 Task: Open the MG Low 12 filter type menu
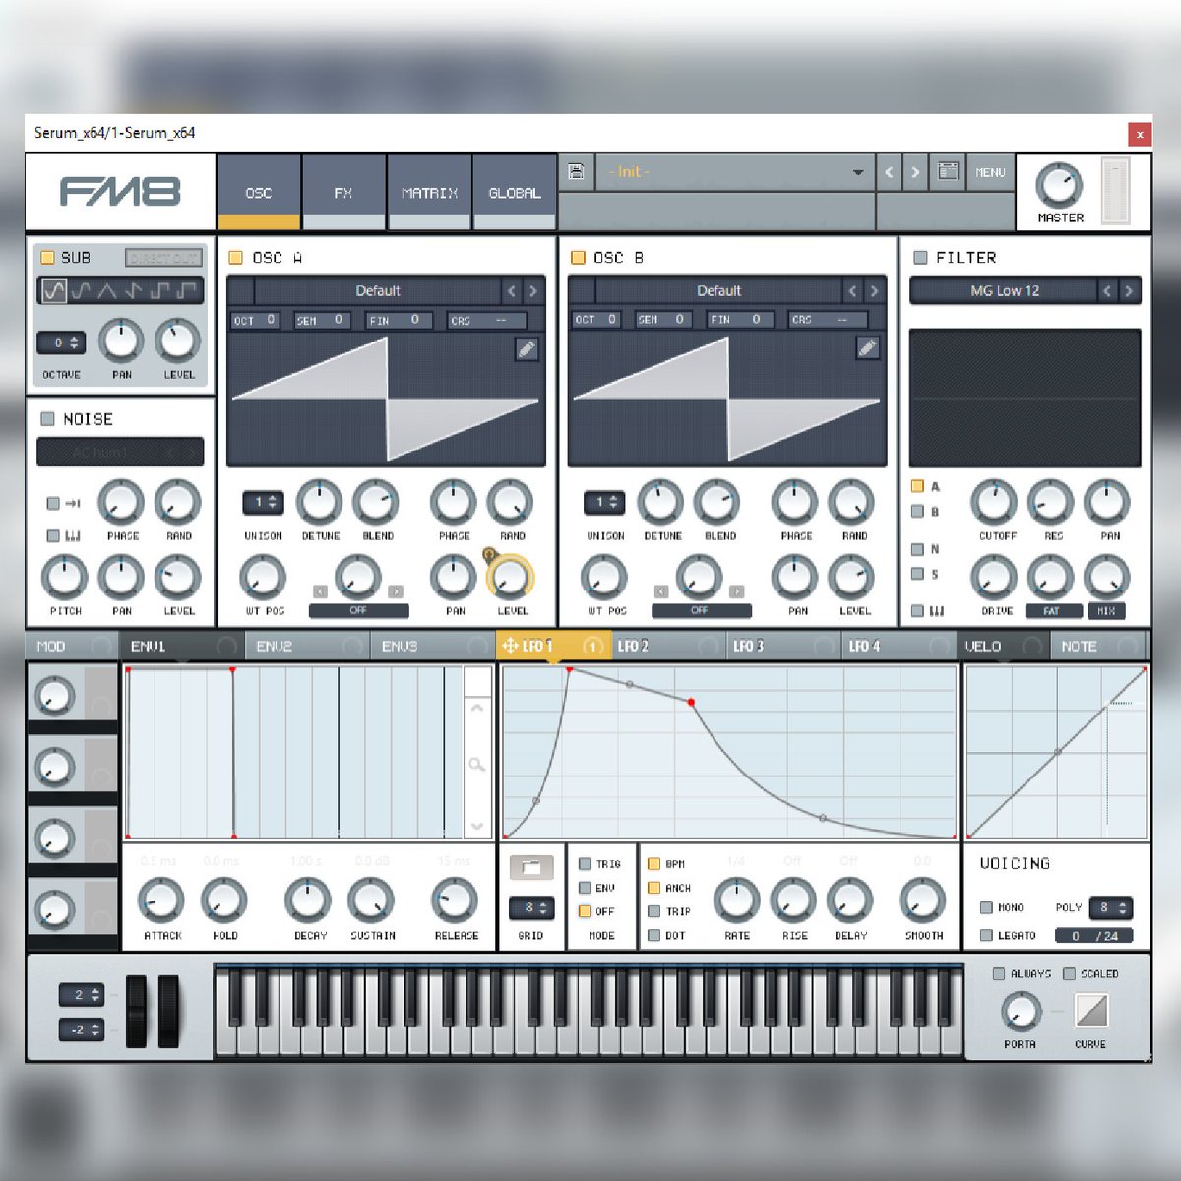coord(1004,291)
